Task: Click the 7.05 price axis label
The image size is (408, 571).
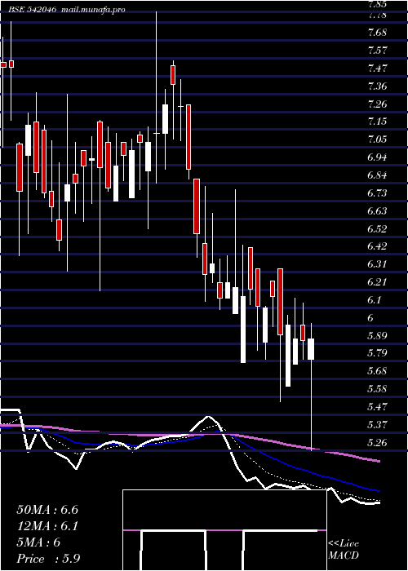Action: 377,139
